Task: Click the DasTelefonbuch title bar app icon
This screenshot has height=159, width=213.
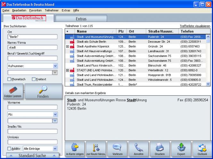Action: pos(4,4)
